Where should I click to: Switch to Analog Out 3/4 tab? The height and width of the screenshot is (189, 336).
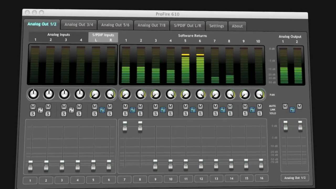pyautogui.click(x=79, y=25)
